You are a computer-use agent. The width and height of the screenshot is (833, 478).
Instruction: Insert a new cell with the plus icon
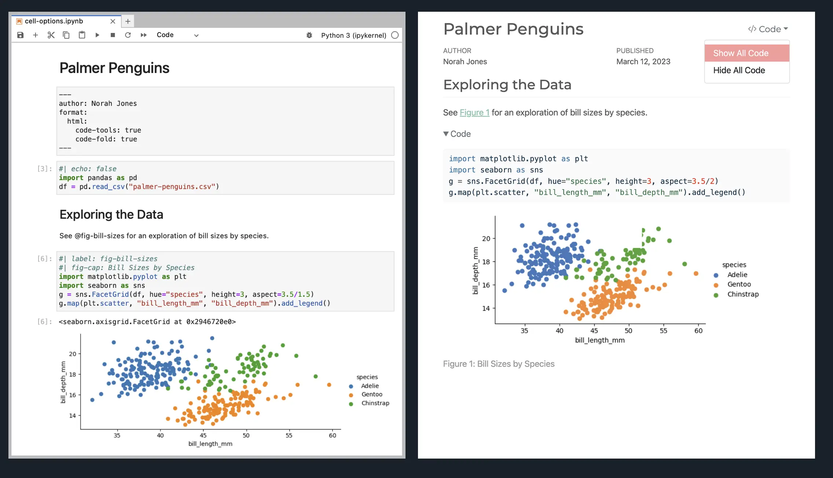click(x=36, y=35)
